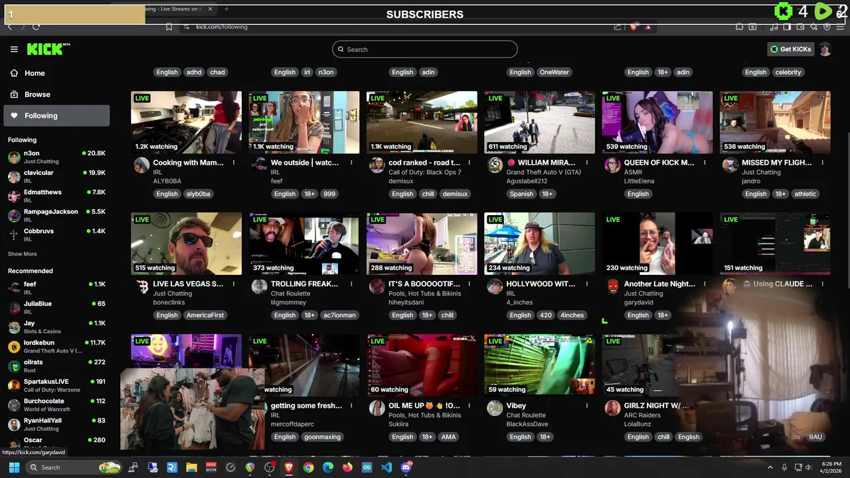Open the browser extensions puzzle icon
This screenshot has width=850, height=478.
[x=739, y=27]
